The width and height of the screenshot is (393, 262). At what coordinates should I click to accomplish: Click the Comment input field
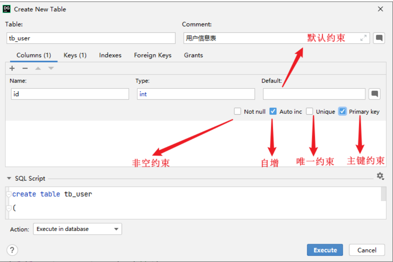pos(276,38)
